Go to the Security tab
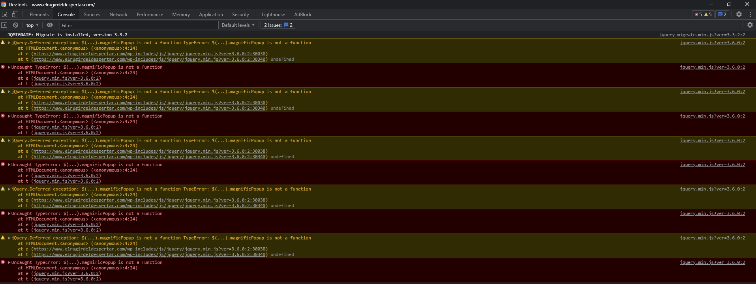 240,14
